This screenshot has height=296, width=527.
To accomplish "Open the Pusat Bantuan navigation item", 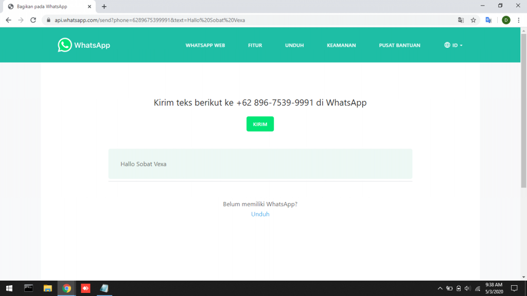I will [399, 45].
